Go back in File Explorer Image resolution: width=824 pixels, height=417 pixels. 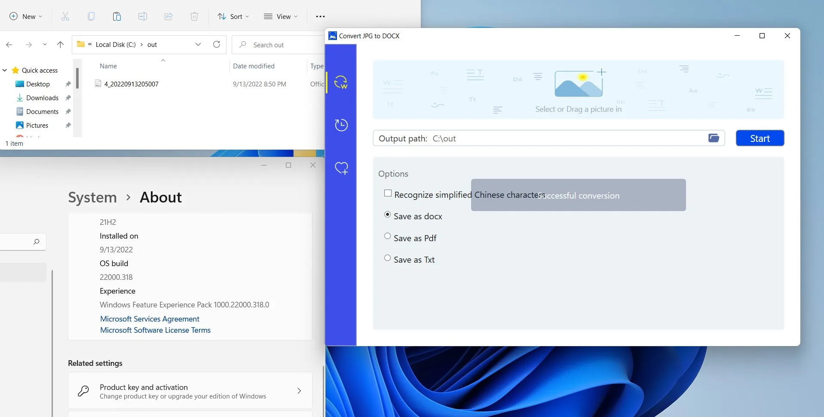pyautogui.click(x=9, y=45)
